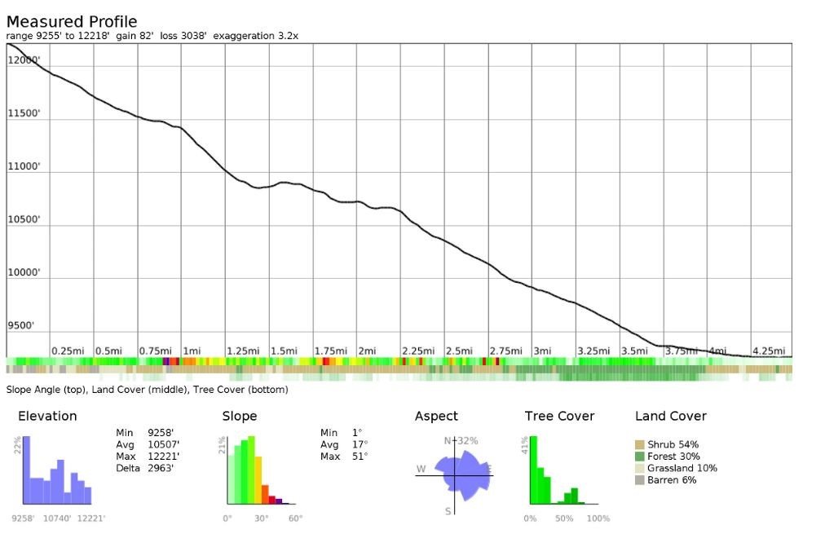This screenshot has height=556, width=825.
Task: Select the Measured Profile title
Action: pyautogui.click(x=72, y=21)
